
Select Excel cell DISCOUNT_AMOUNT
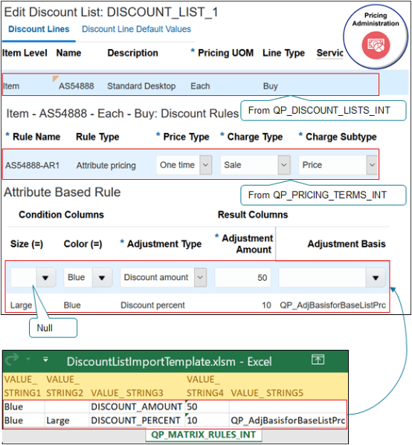pos(137,406)
